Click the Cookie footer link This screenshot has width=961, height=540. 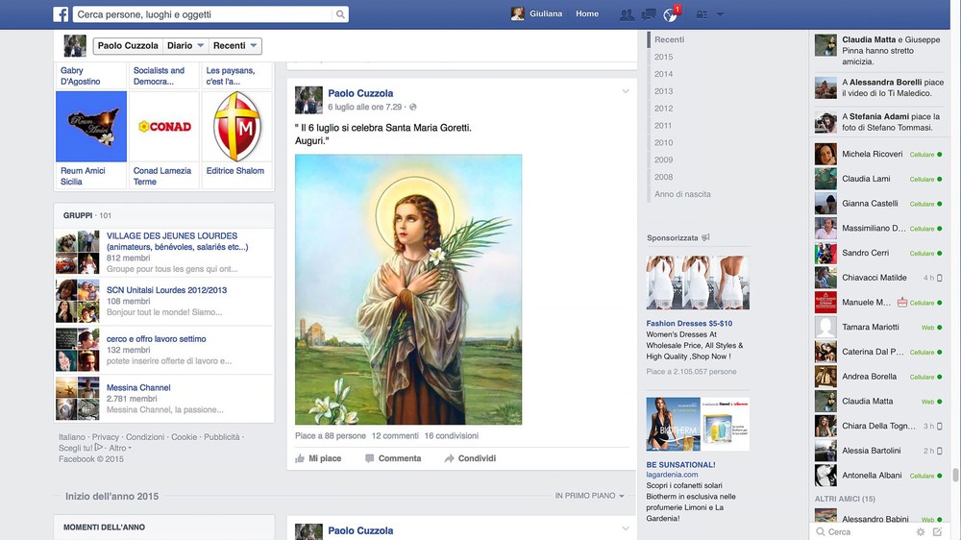click(x=184, y=437)
